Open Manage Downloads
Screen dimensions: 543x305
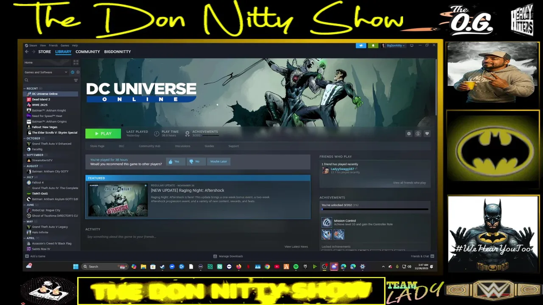[228, 256]
